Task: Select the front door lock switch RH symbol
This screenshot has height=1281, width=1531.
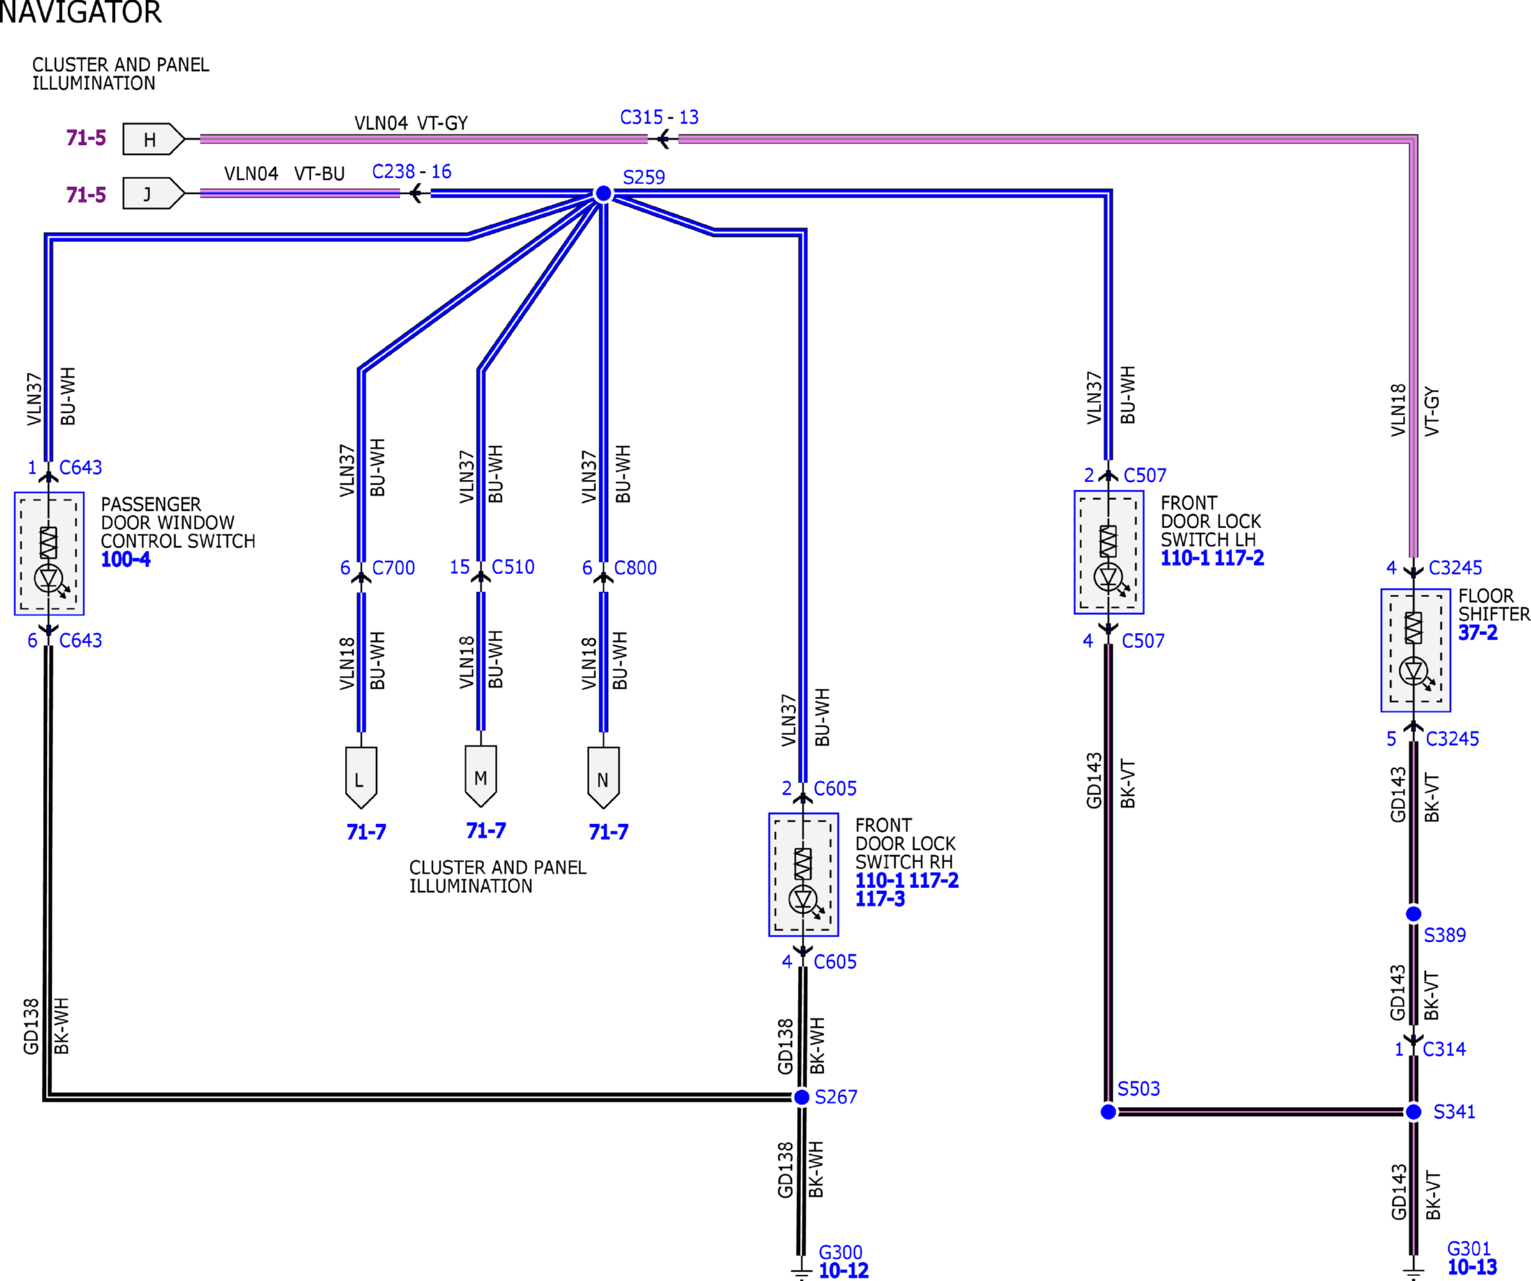Action: tap(803, 874)
